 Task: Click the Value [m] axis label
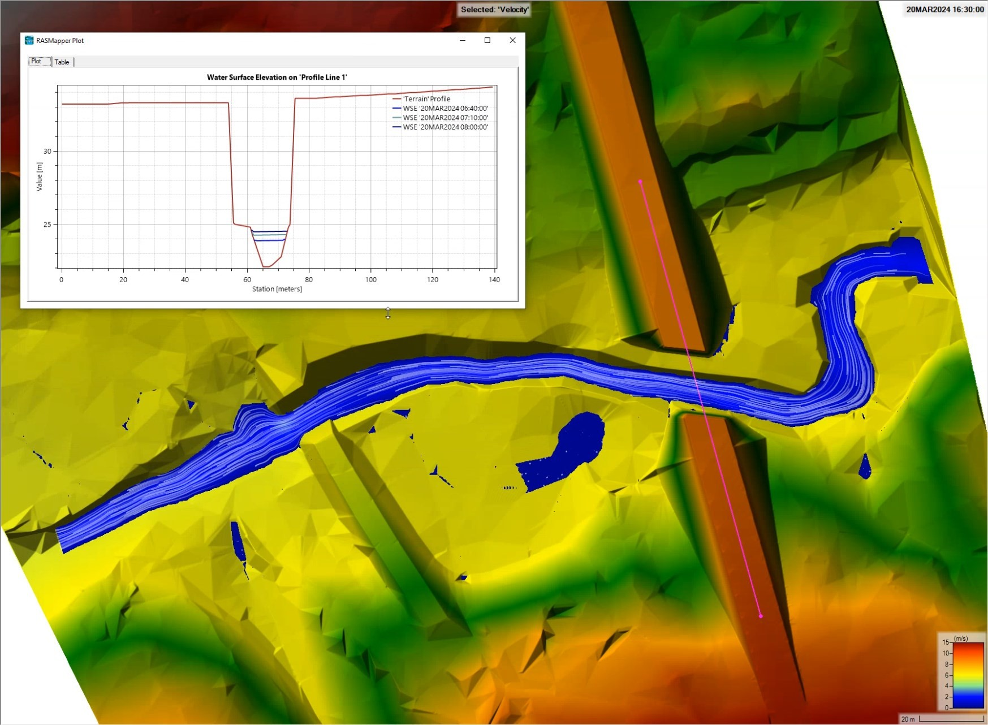(x=39, y=176)
